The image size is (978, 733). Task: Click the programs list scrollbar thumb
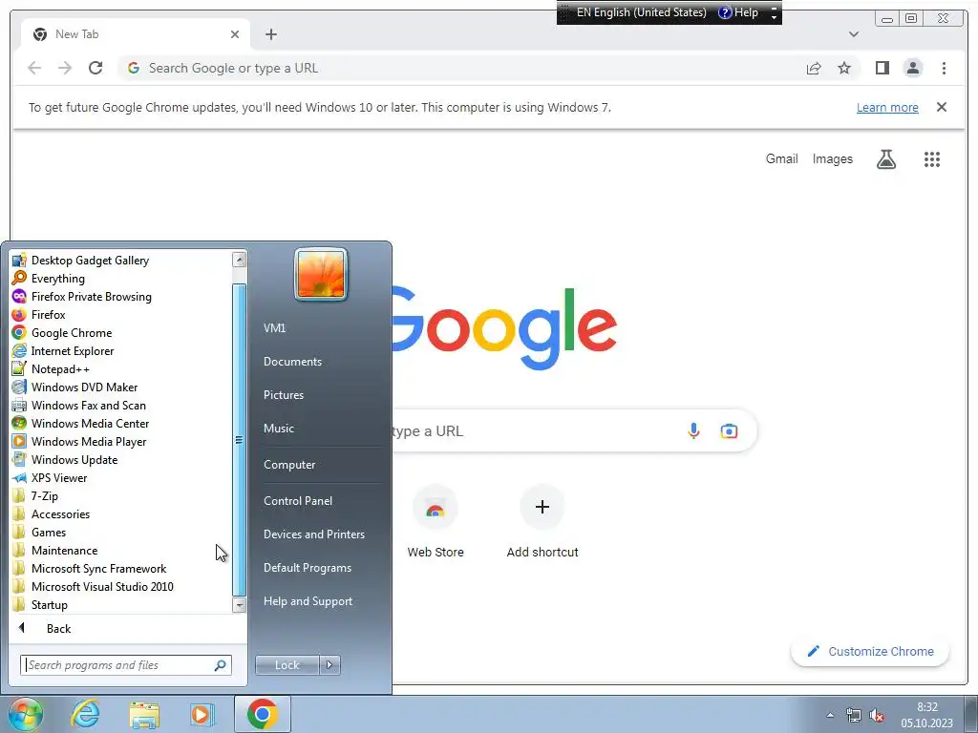239,439
